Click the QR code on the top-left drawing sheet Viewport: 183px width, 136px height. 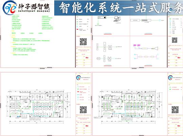point(83,42)
